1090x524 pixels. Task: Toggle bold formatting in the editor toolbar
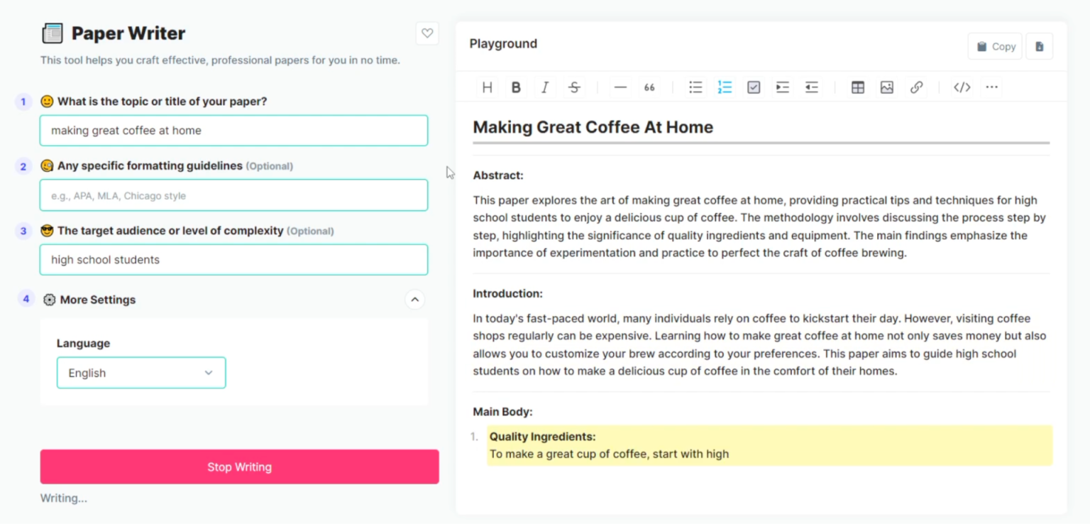(x=516, y=87)
